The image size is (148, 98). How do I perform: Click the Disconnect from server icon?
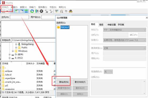[x=46, y=11]
